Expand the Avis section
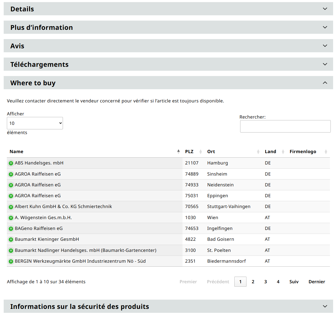The image size is (336, 316). [168, 46]
